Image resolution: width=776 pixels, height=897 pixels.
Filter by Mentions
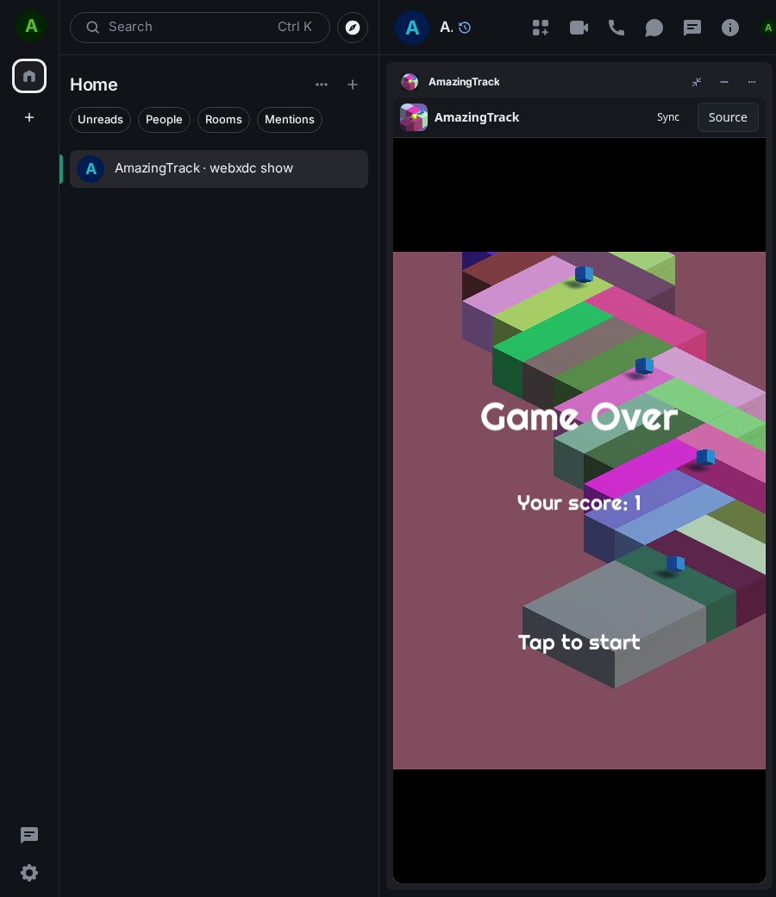click(290, 120)
